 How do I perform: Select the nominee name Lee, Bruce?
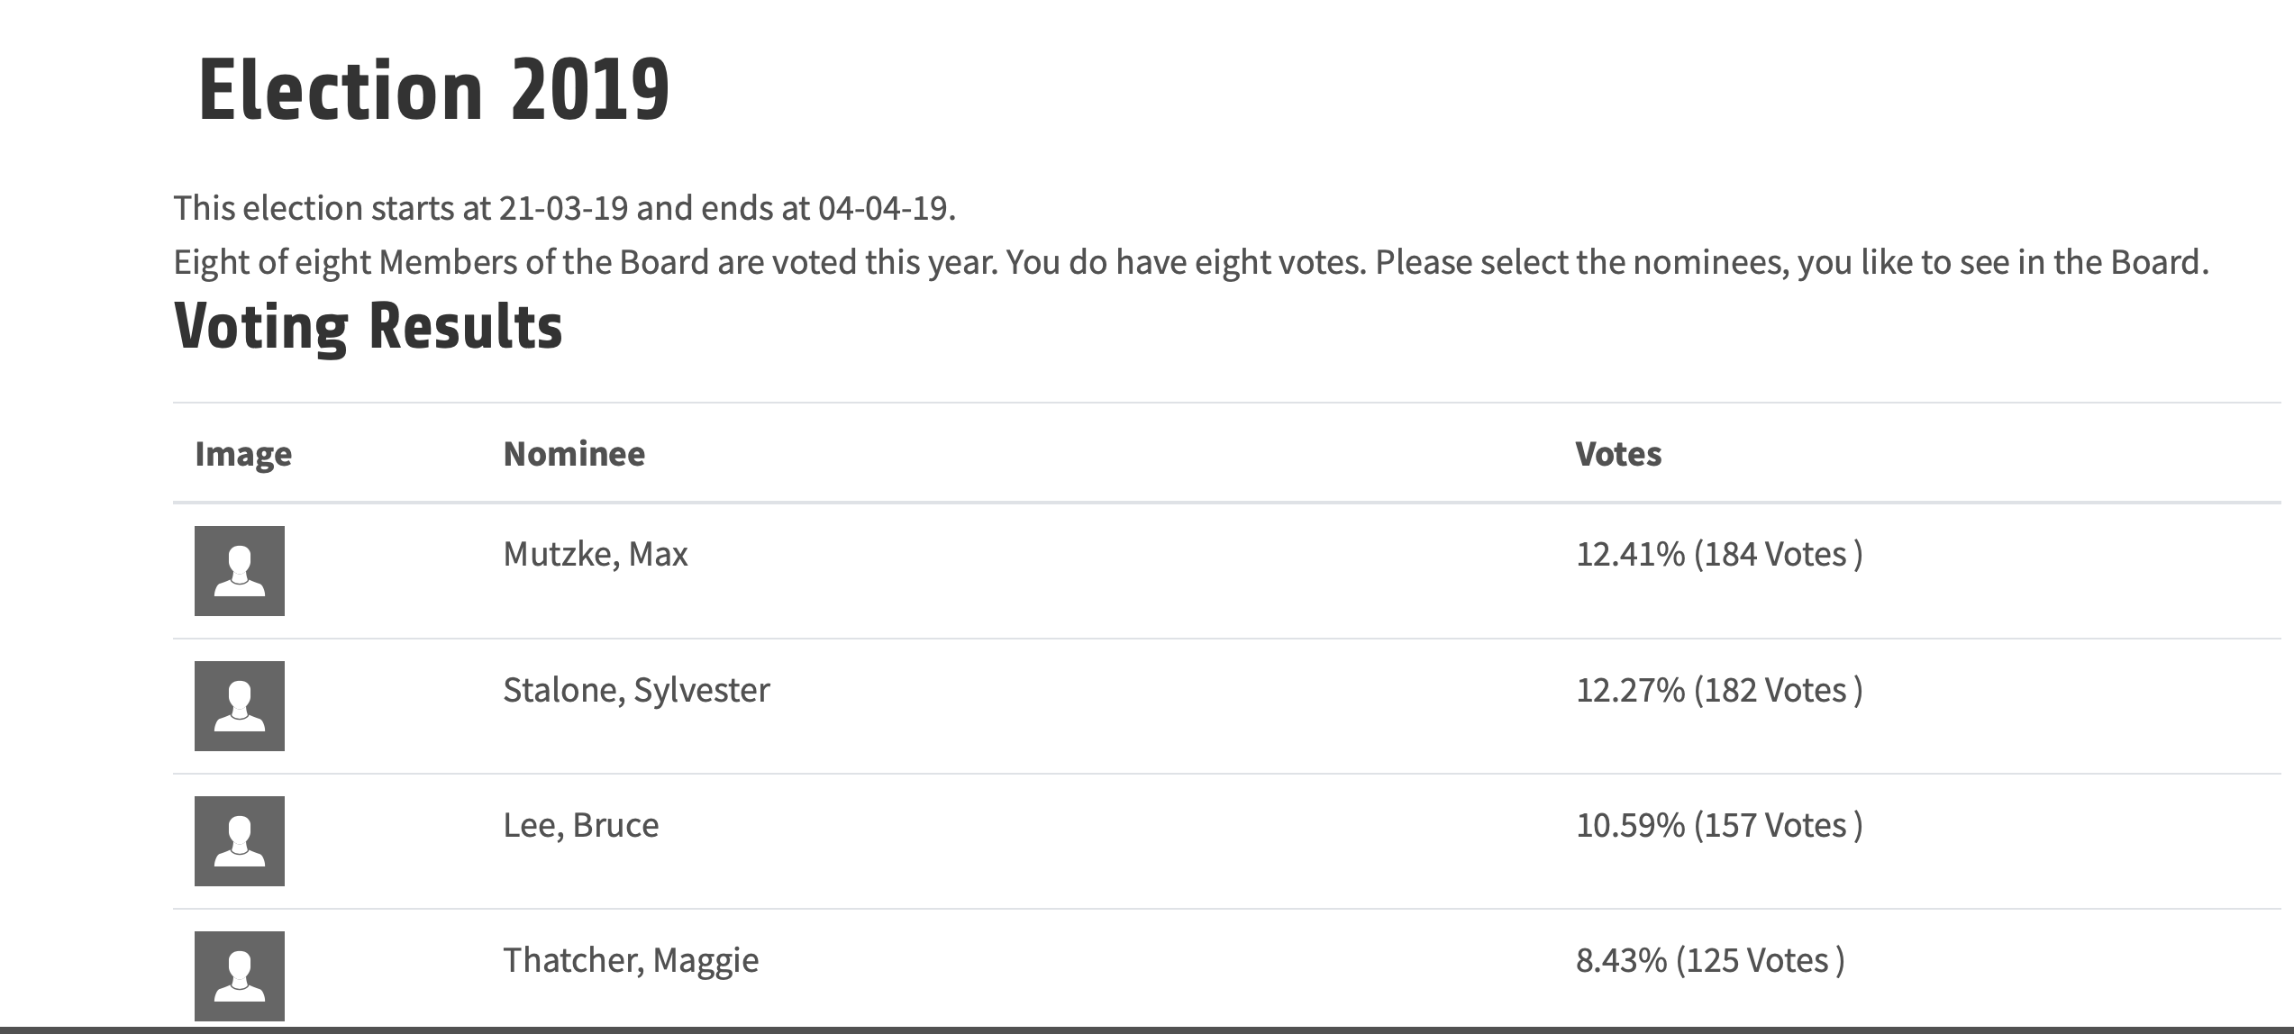(581, 825)
